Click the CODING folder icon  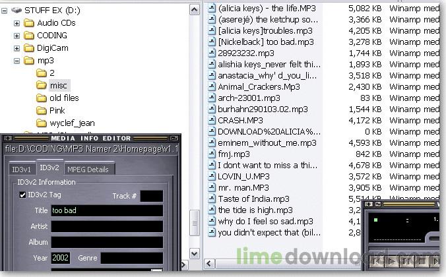[x=29, y=35]
